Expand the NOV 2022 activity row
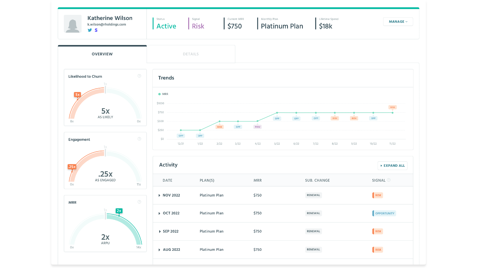The image size is (477, 268). (159, 195)
